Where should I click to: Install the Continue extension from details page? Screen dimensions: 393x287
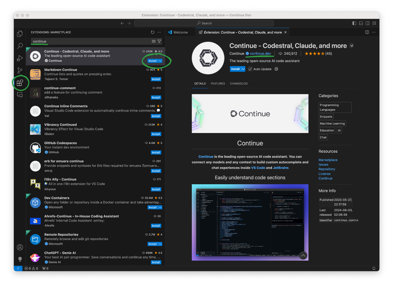click(x=235, y=69)
